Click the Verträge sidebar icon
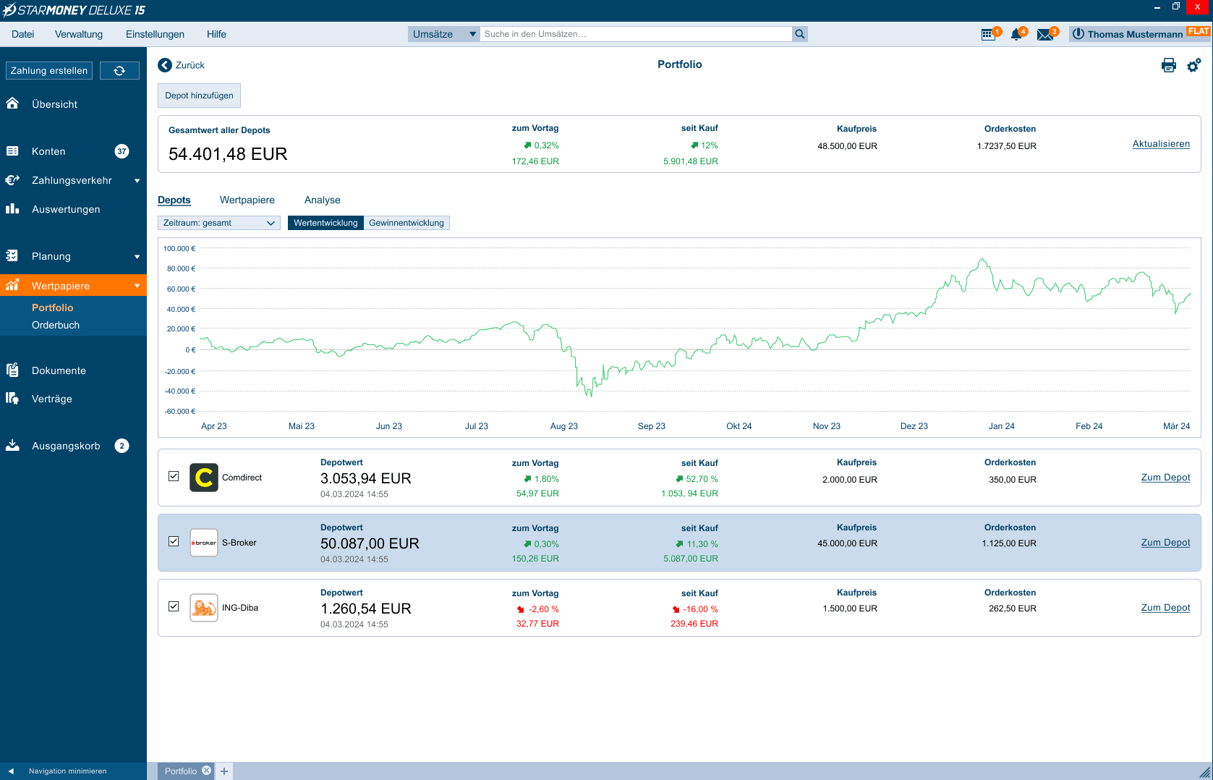Screen dimensions: 1213x780 click(12, 398)
